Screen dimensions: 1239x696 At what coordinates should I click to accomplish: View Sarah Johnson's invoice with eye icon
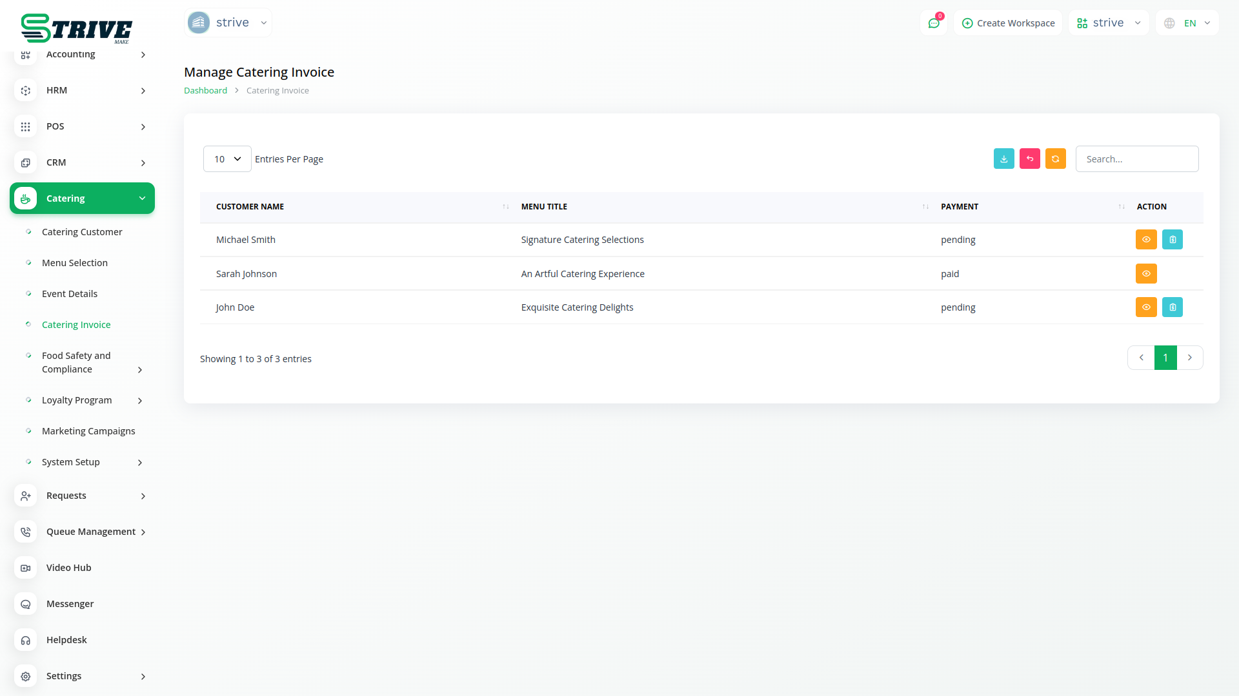click(1145, 274)
